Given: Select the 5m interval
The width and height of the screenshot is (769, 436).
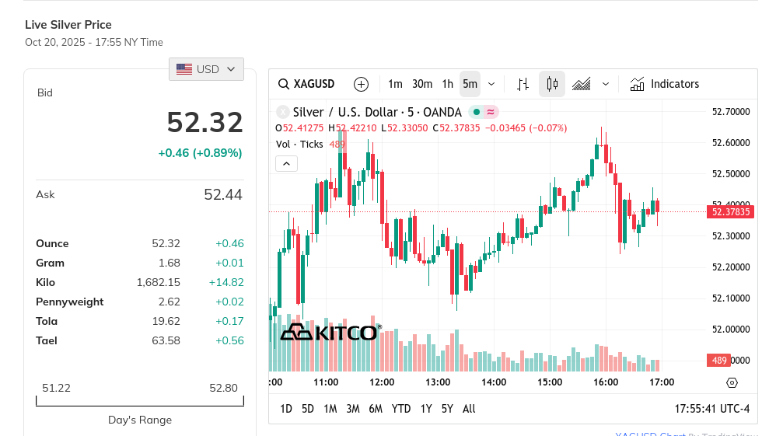Looking at the screenshot, I should click(x=470, y=84).
